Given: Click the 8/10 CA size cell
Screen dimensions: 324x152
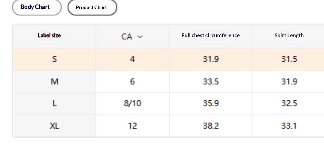Looking at the screenshot, I should click(132, 103).
